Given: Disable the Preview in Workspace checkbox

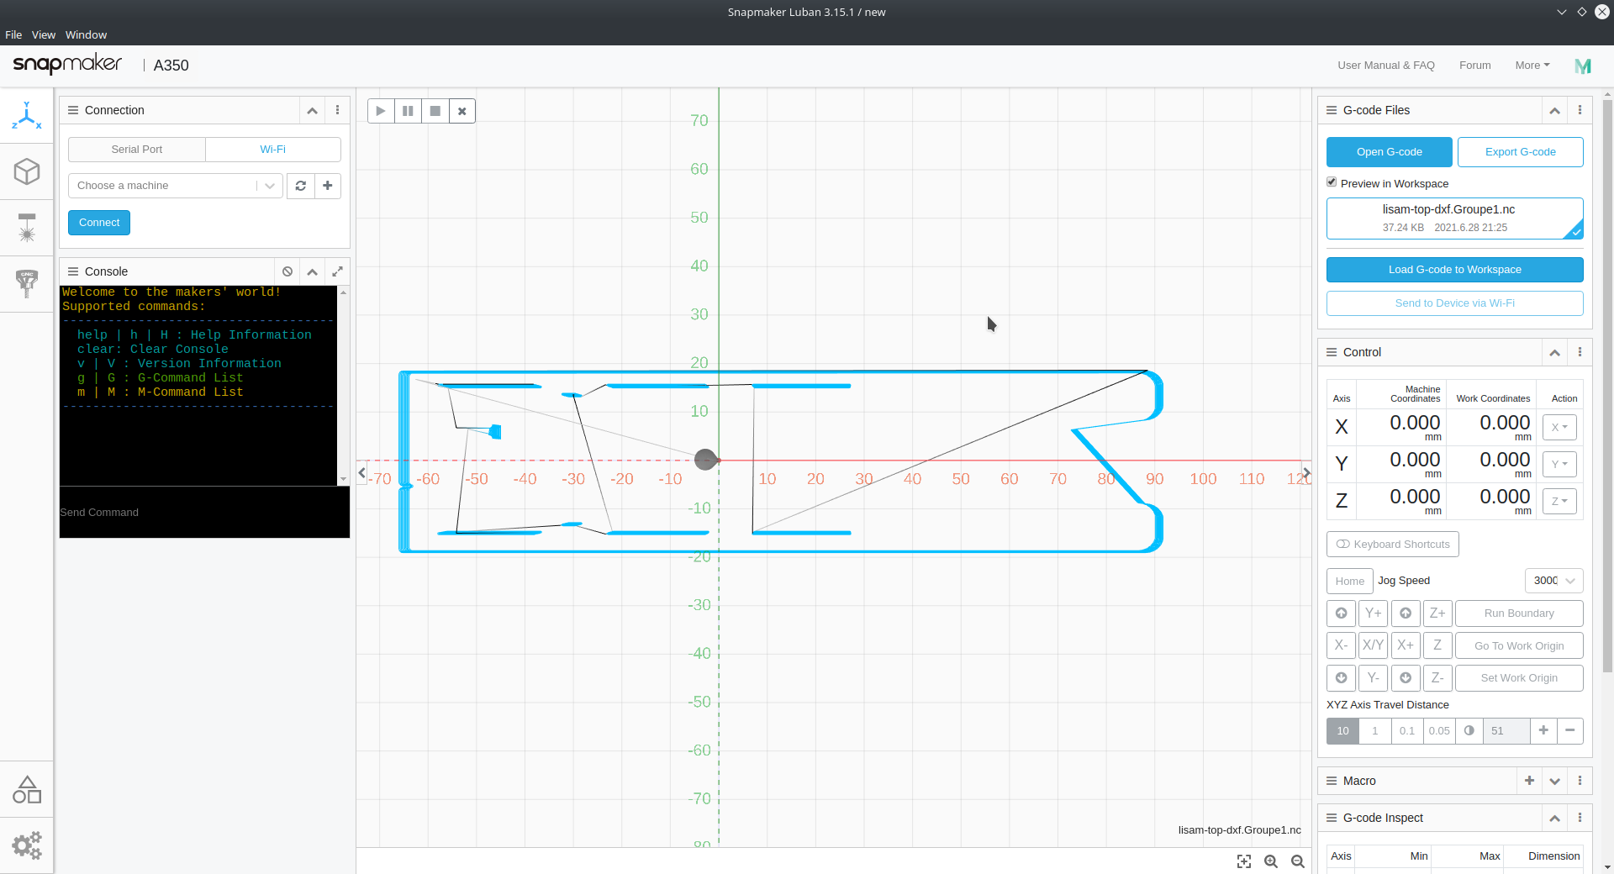Looking at the screenshot, I should coord(1332,181).
